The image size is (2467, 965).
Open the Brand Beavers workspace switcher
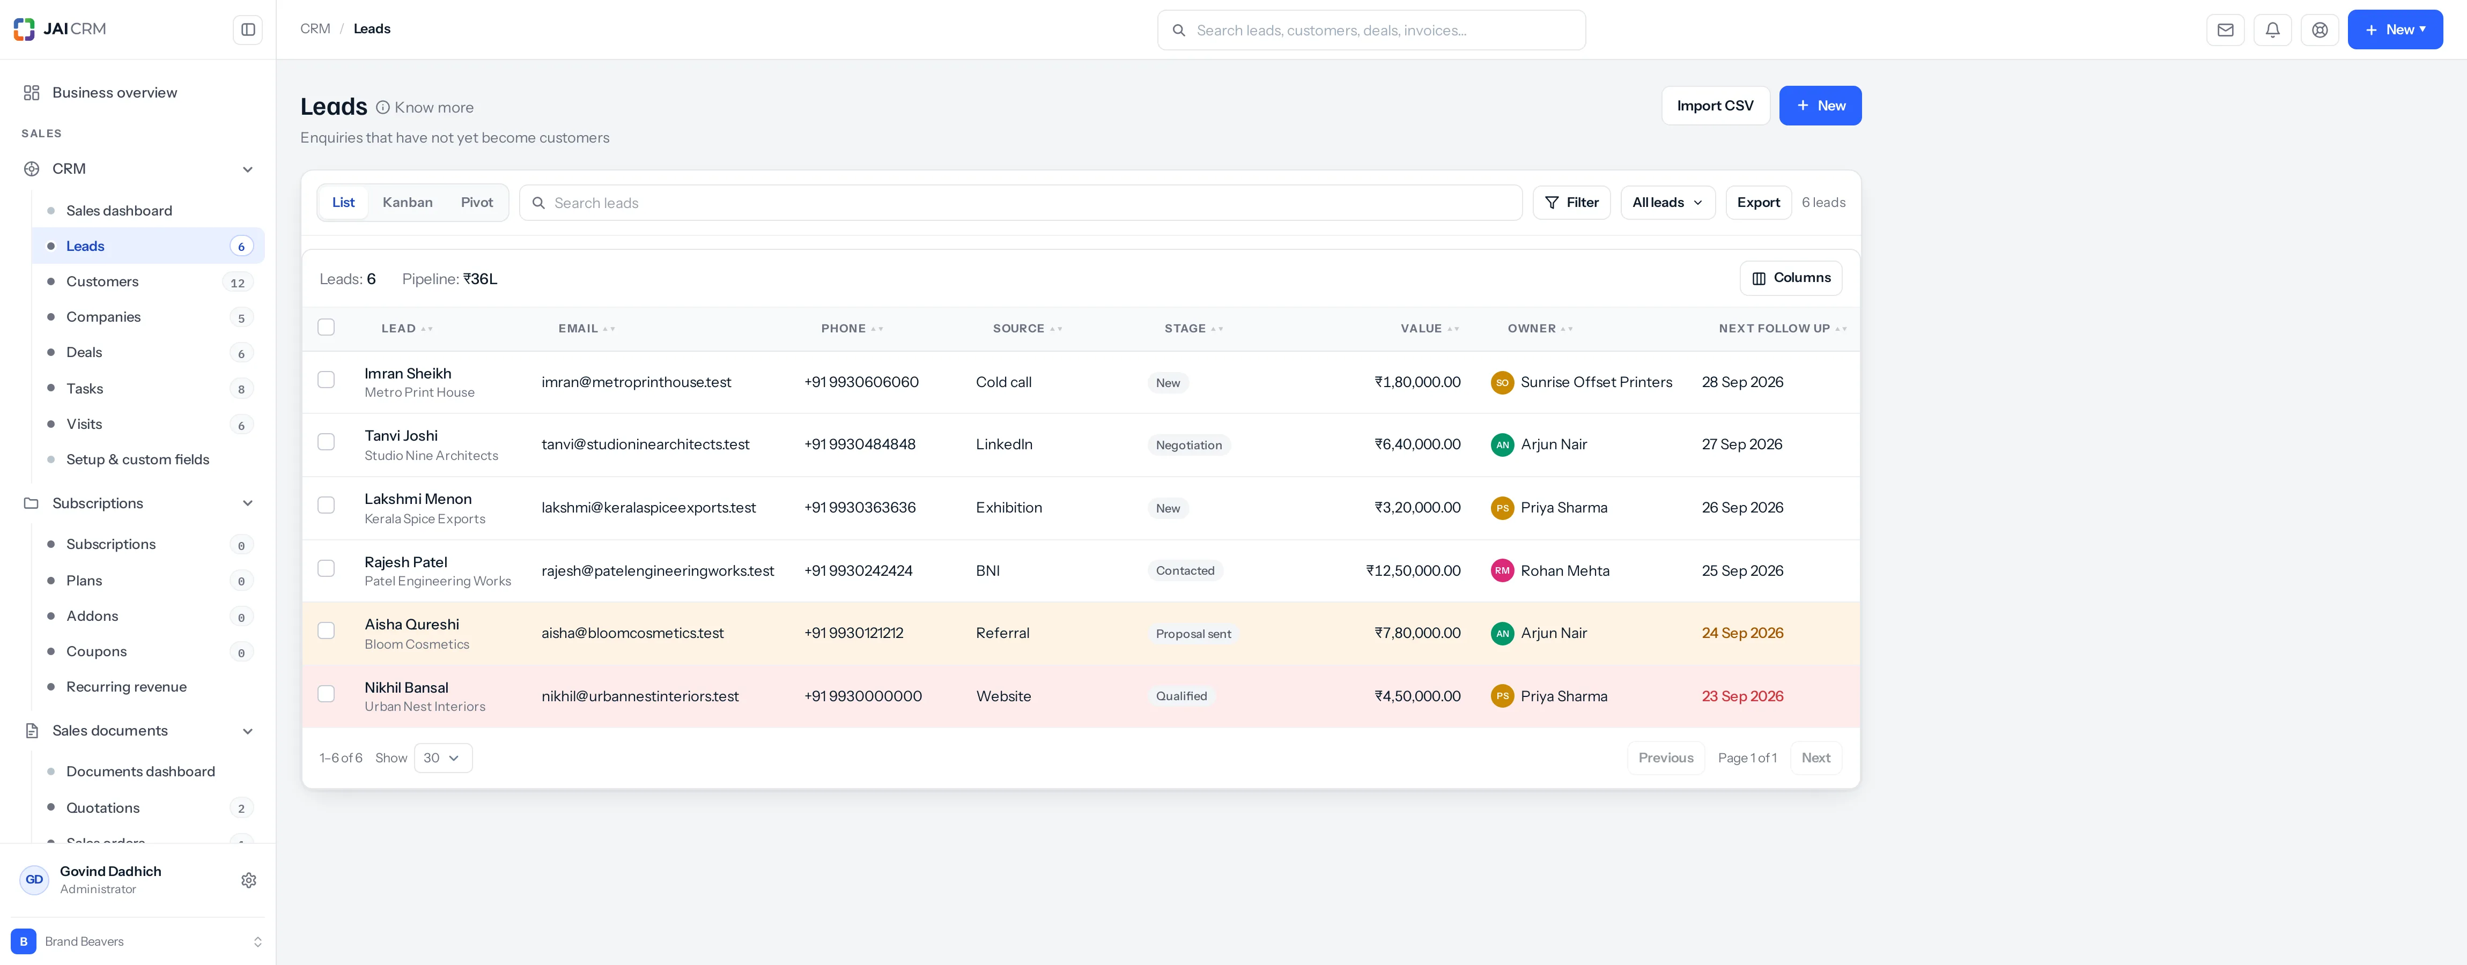click(x=138, y=942)
